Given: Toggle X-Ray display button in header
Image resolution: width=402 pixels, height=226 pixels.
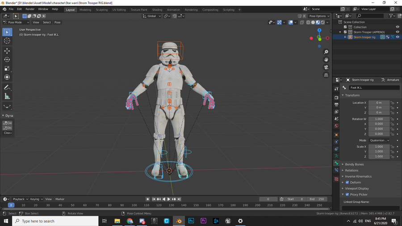Looking at the screenshot, I should (302, 22).
